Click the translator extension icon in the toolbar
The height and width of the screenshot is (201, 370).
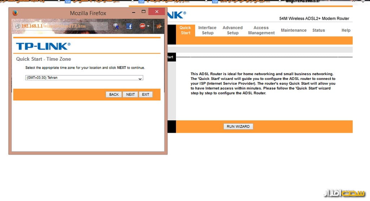pyautogui.click(x=116, y=26)
